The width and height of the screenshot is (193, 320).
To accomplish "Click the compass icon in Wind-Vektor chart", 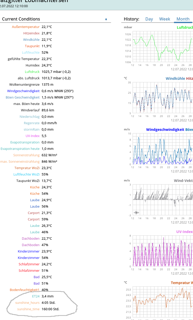I will point(136,212).
